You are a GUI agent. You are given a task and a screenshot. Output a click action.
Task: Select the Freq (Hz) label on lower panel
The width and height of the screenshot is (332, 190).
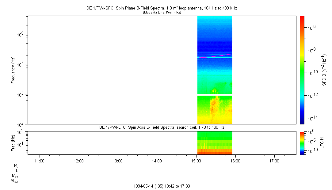(x=13, y=143)
